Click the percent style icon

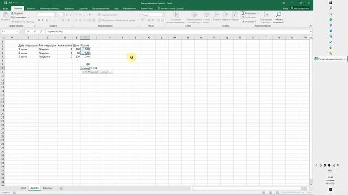tap(149, 20)
